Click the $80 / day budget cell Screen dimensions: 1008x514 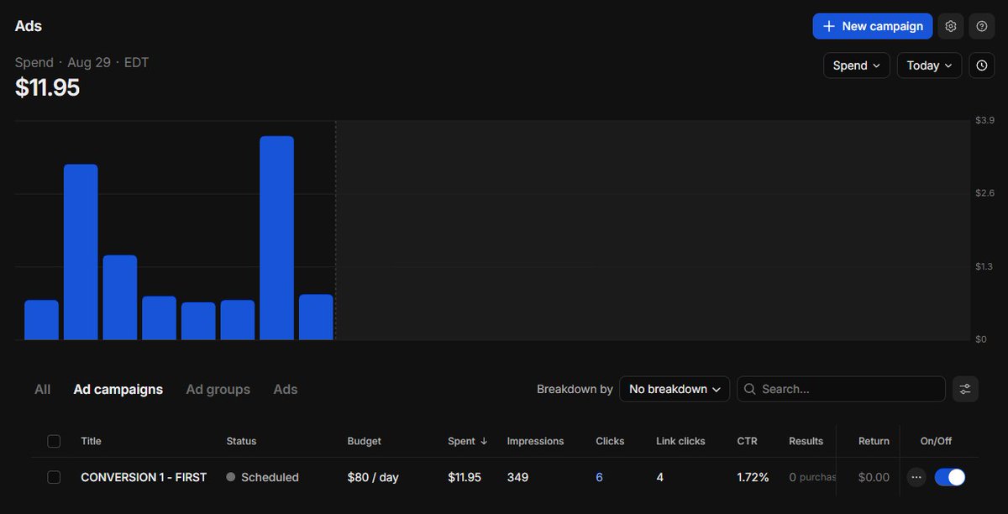[373, 477]
